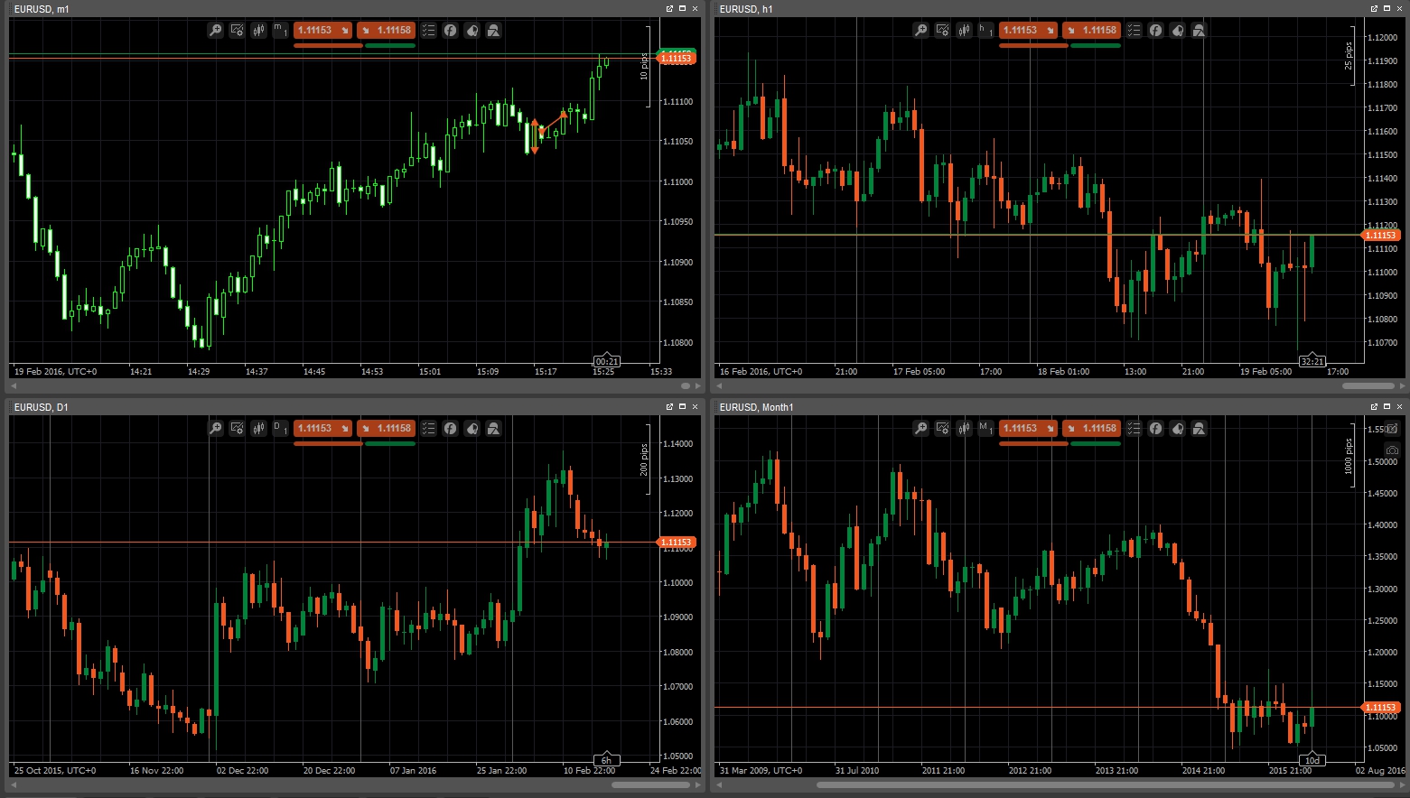Select the zoom tool on the Month1 chart
This screenshot has width=1410, height=798.
[920, 428]
